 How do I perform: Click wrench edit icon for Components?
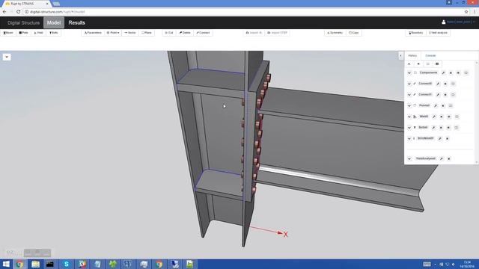(443, 73)
